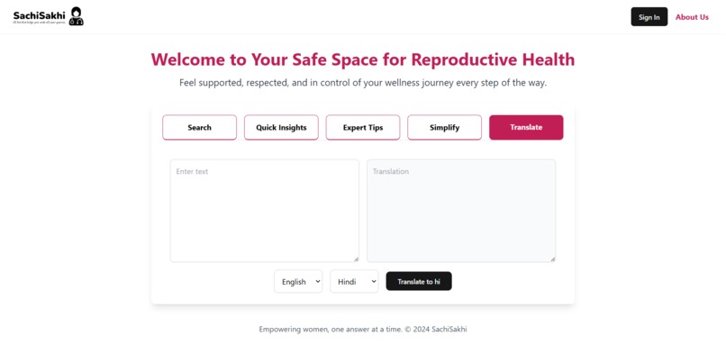Viewport: 726px width, 345px height.
Task: Switch to the Quick Insights tab
Action: click(281, 127)
